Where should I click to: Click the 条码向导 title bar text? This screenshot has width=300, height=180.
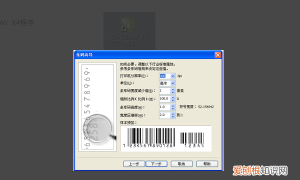pos(84,55)
